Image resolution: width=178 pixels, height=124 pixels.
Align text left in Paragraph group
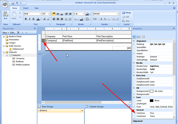coord(54,19)
